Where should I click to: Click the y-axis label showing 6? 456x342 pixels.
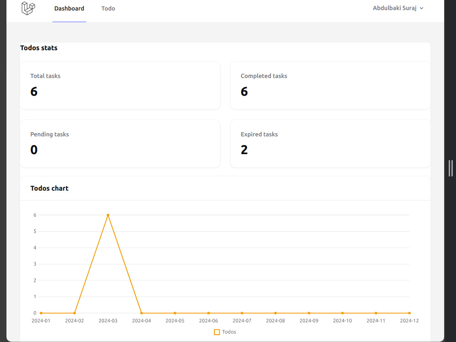tap(35, 215)
